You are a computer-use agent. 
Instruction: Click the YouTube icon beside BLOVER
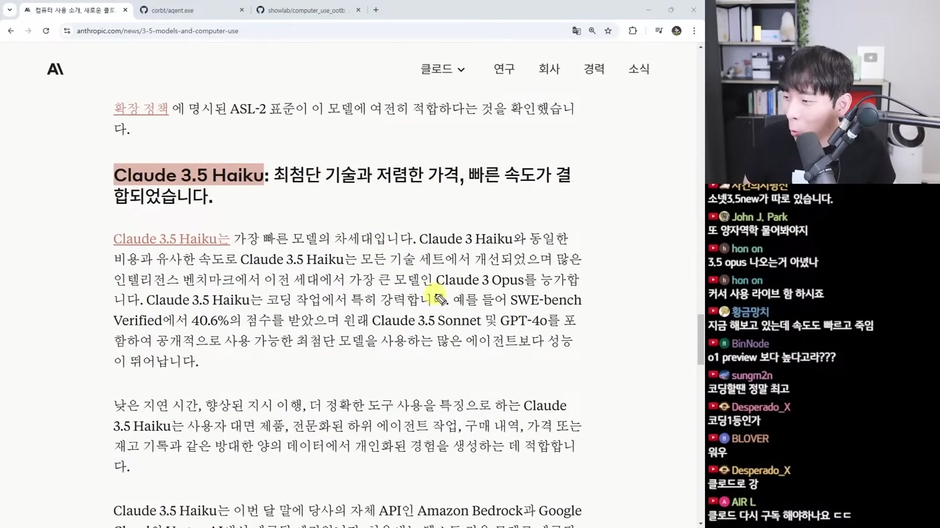(713, 438)
